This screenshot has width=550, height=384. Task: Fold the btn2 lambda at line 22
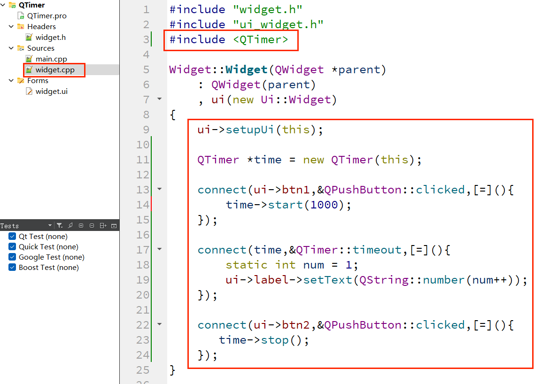pos(160,324)
